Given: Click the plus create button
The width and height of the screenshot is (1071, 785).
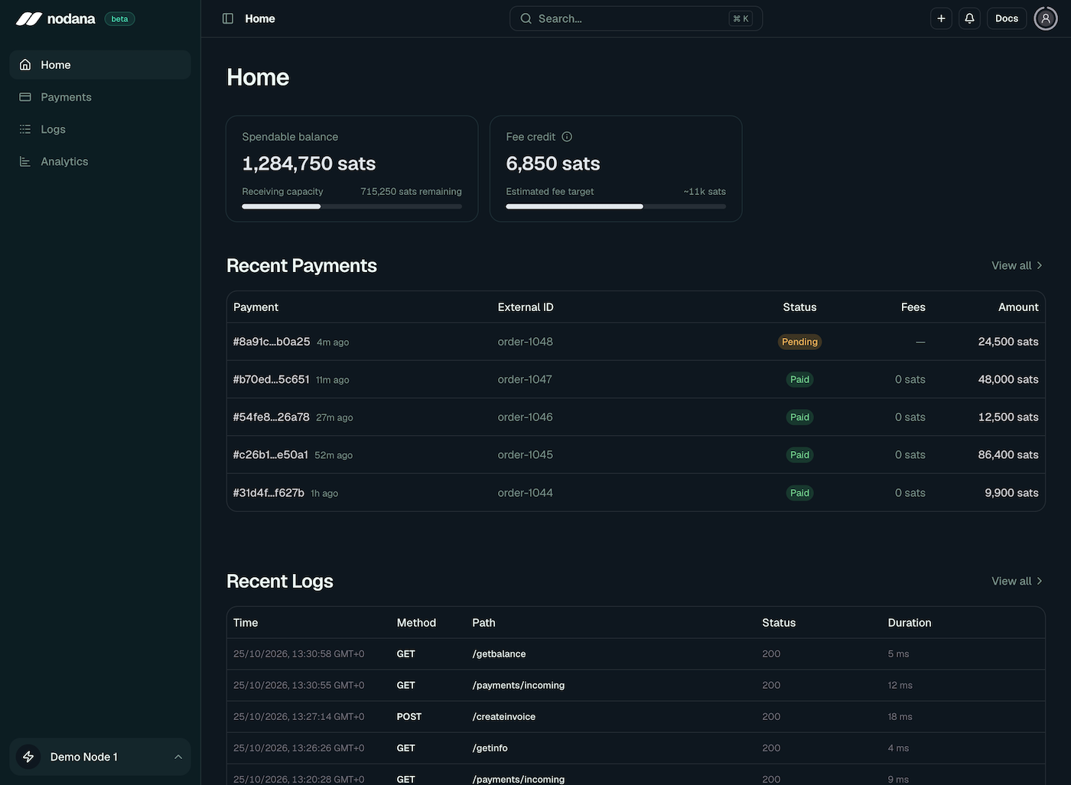Looking at the screenshot, I should [x=941, y=18].
